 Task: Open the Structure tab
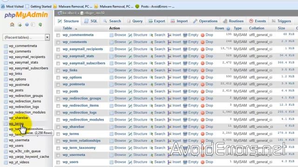pyautogui.click(x=68, y=21)
